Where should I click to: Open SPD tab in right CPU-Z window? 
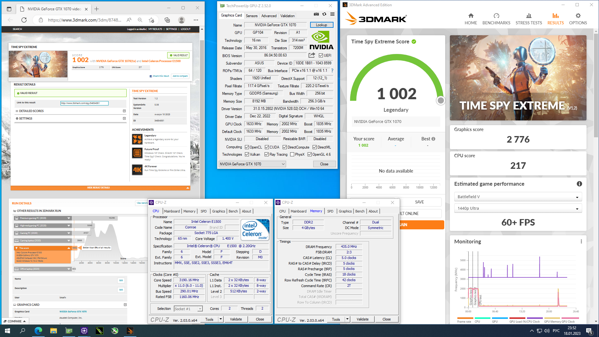(x=330, y=211)
